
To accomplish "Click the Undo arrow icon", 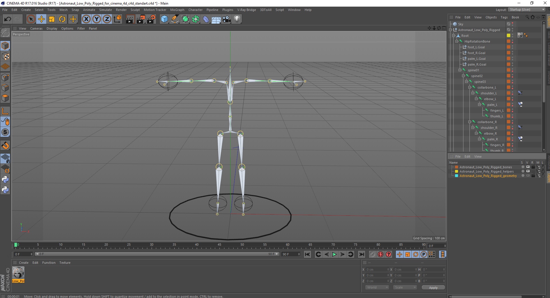I will 7,19.
